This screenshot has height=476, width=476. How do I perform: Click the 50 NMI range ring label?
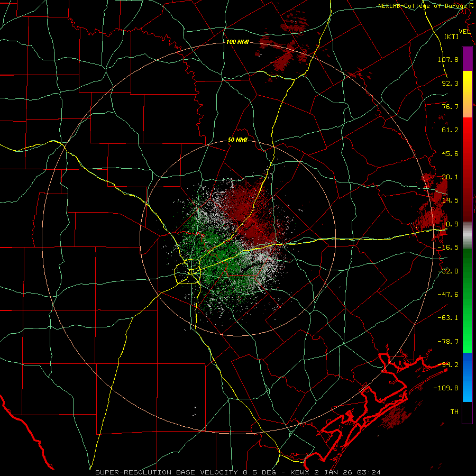click(237, 140)
